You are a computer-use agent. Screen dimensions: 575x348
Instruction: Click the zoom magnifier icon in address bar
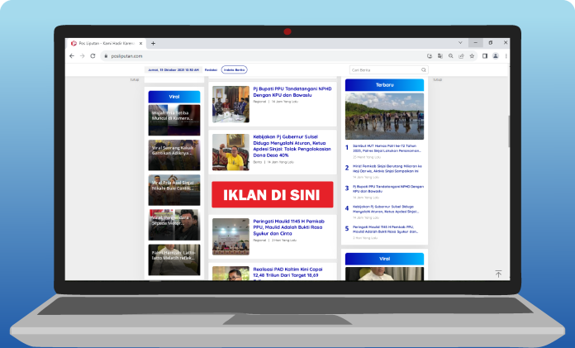(x=451, y=56)
